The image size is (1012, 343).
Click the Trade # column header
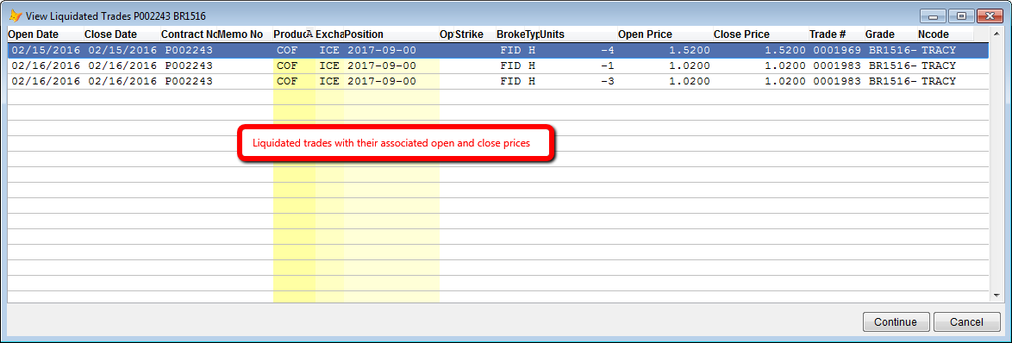pyautogui.click(x=836, y=34)
